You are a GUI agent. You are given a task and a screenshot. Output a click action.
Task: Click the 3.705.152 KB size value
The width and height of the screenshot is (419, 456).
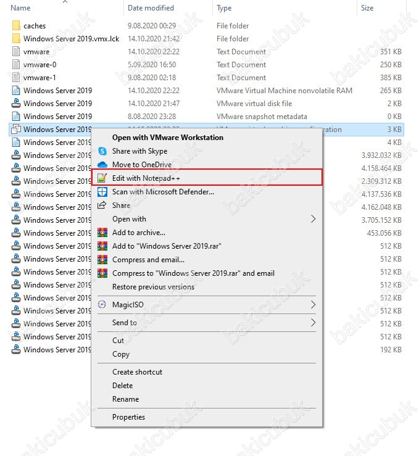pyautogui.click(x=381, y=220)
